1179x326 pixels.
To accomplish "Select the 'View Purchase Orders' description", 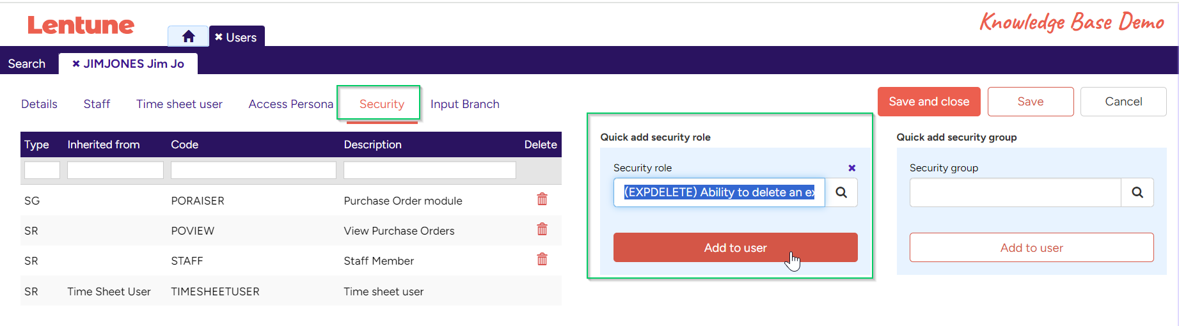I will click(x=399, y=231).
